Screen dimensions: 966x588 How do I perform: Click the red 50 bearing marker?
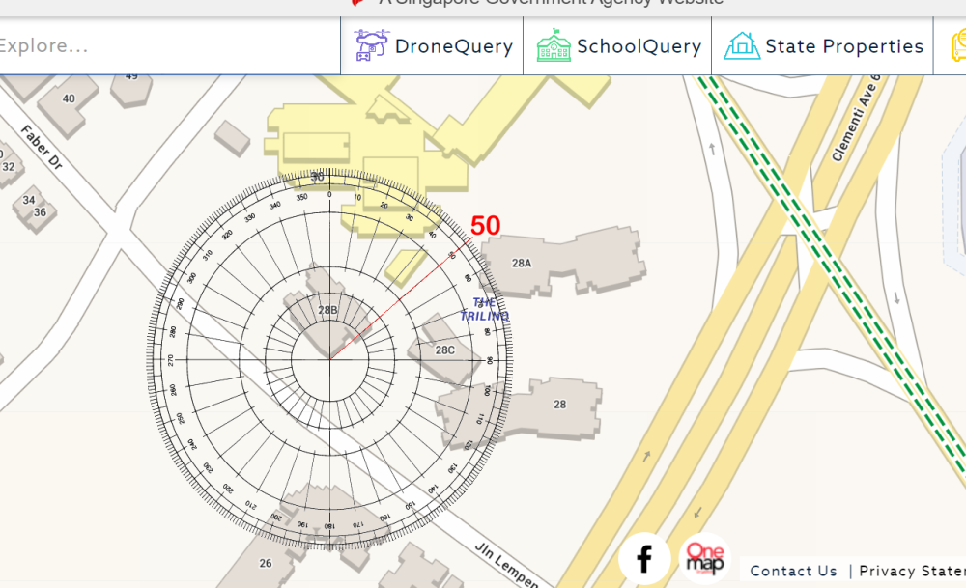tap(485, 224)
